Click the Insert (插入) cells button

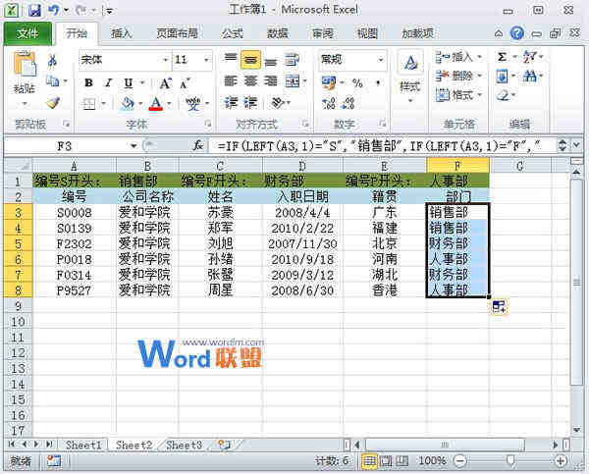458,58
